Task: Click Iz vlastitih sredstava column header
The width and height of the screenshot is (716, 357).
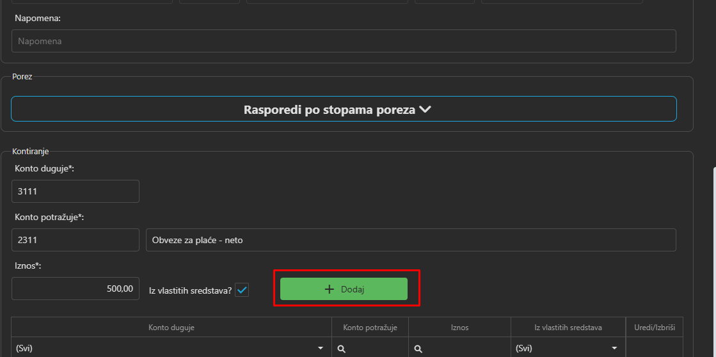Action: coord(568,328)
